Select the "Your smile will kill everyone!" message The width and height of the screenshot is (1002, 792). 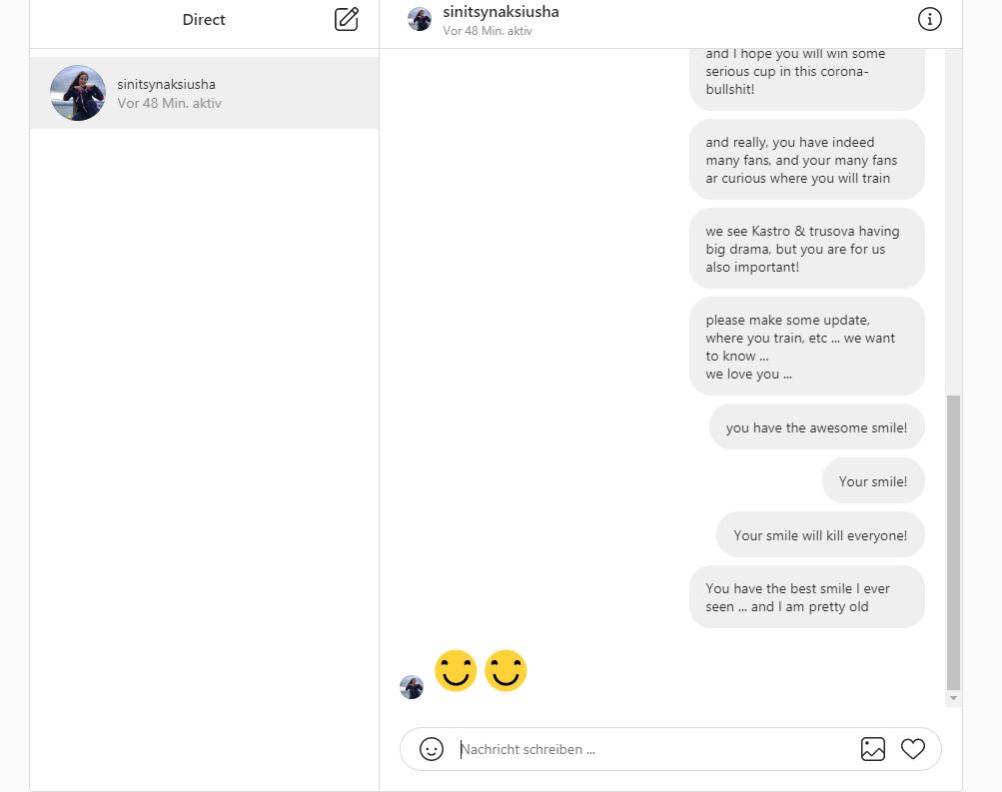click(x=820, y=535)
